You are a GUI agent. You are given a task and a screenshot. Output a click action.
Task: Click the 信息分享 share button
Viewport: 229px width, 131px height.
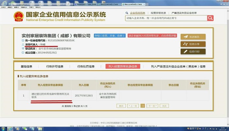pos(193,44)
